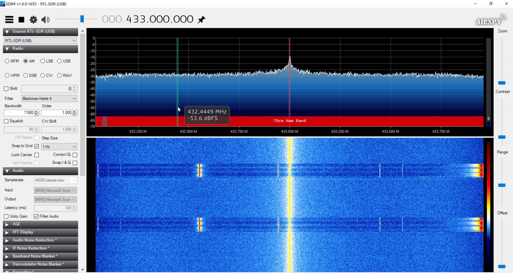Toggle the Snap to Grid checkbox
Image resolution: width=513 pixels, height=273 pixels.
[x=37, y=146]
